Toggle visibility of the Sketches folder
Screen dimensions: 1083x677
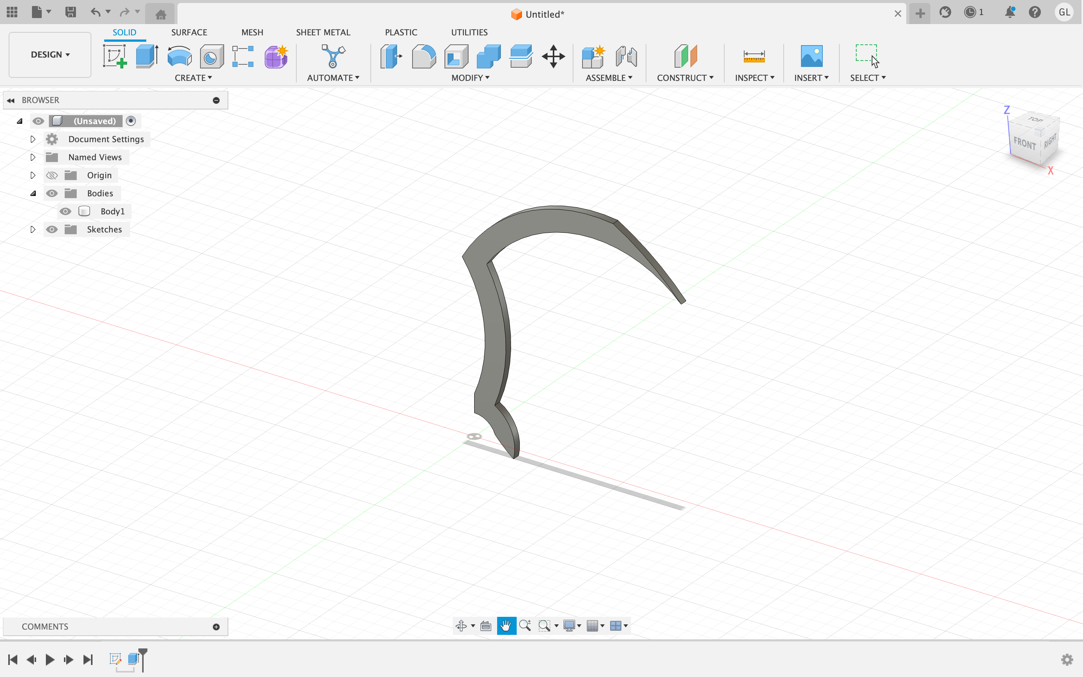(x=52, y=230)
